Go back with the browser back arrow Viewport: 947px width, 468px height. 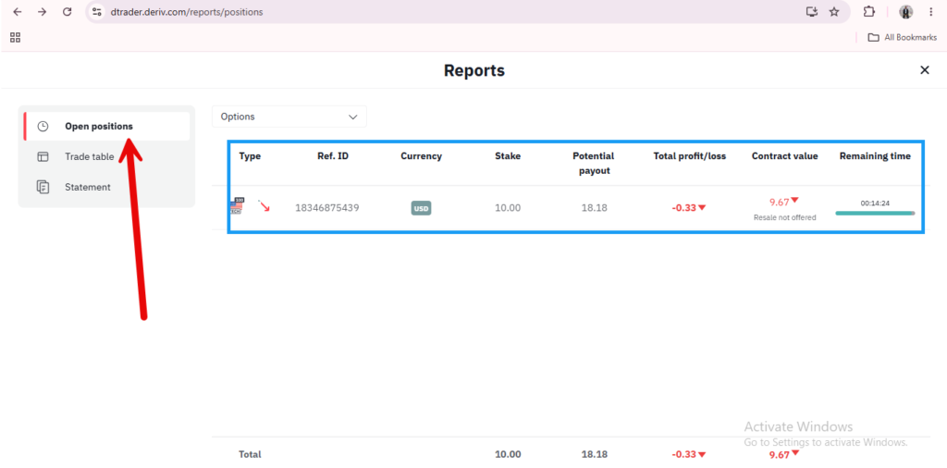pos(18,11)
